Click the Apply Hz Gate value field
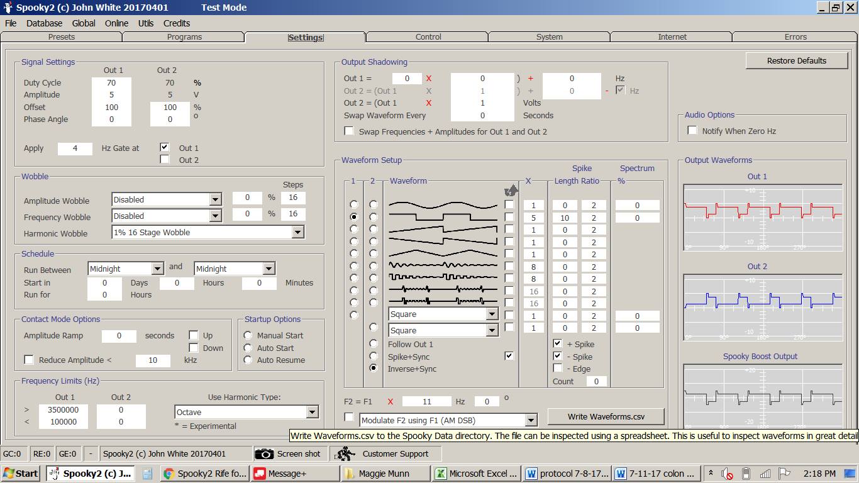Screen dimensions: 859x483 coord(75,148)
